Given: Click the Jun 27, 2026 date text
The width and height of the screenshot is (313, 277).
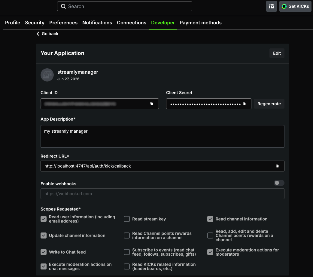Looking at the screenshot, I should 68,79.
